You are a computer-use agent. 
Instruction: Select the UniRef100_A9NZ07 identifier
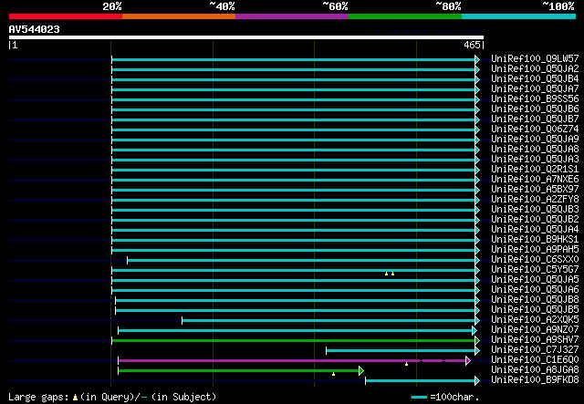point(535,330)
